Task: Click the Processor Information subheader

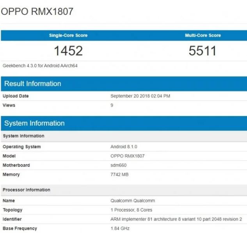Action: coord(124,190)
